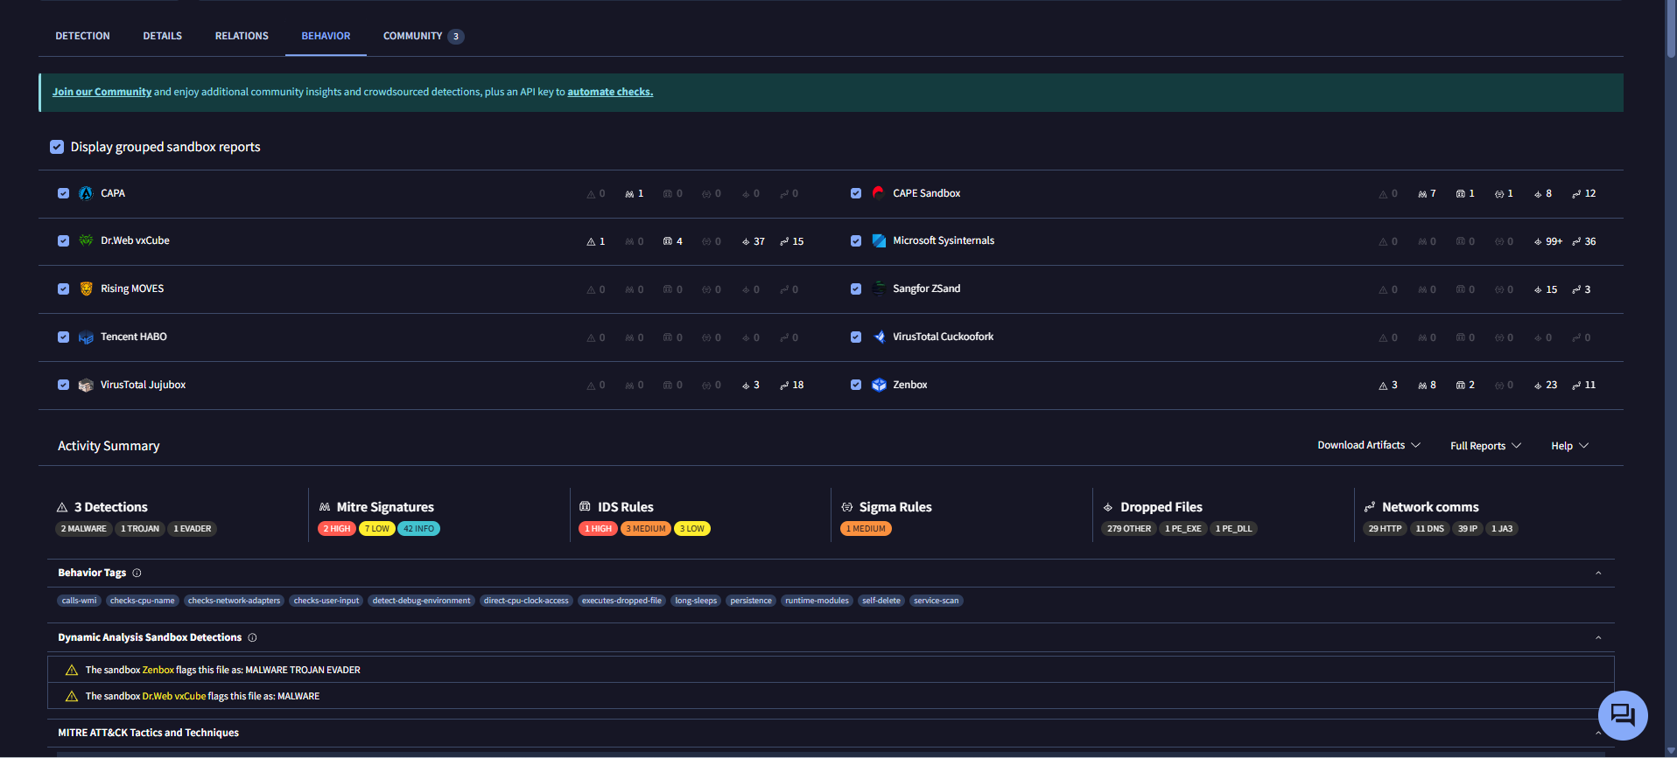1677x758 pixels.
Task: Click the CAPE Sandbox red icon
Action: coord(879,193)
